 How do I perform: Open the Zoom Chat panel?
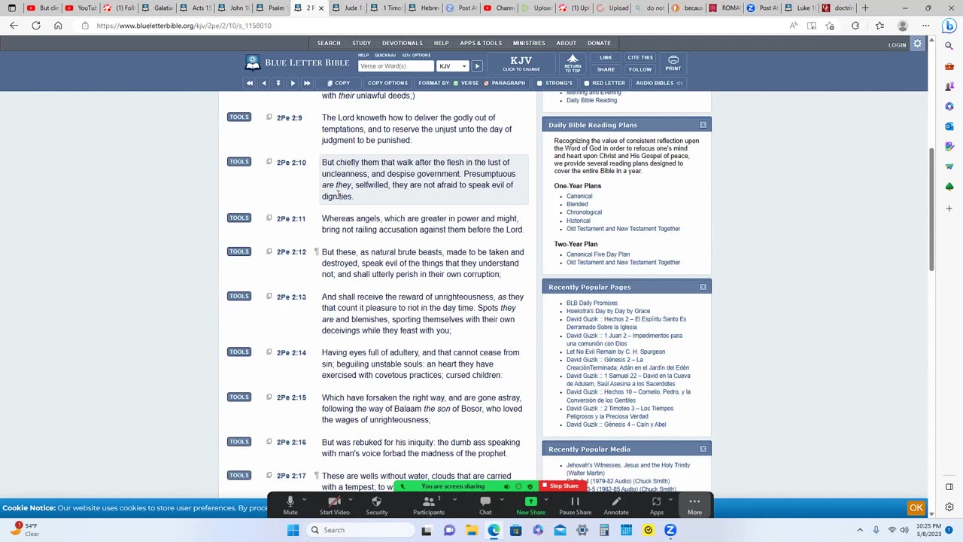tap(485, 505)
